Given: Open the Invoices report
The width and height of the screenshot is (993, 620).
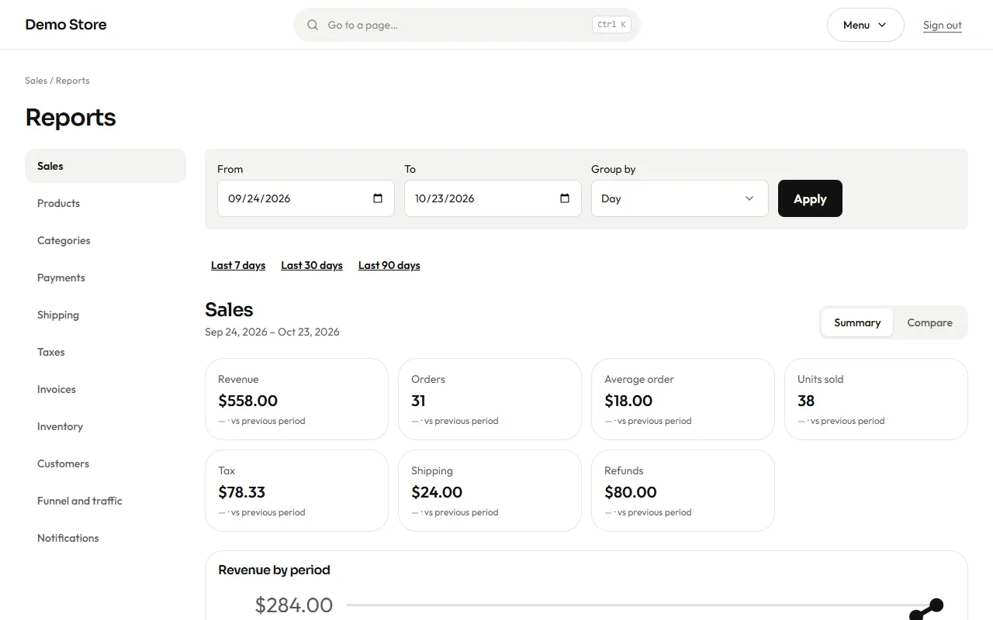Looking at the screenshot, I should click(106, 389).
